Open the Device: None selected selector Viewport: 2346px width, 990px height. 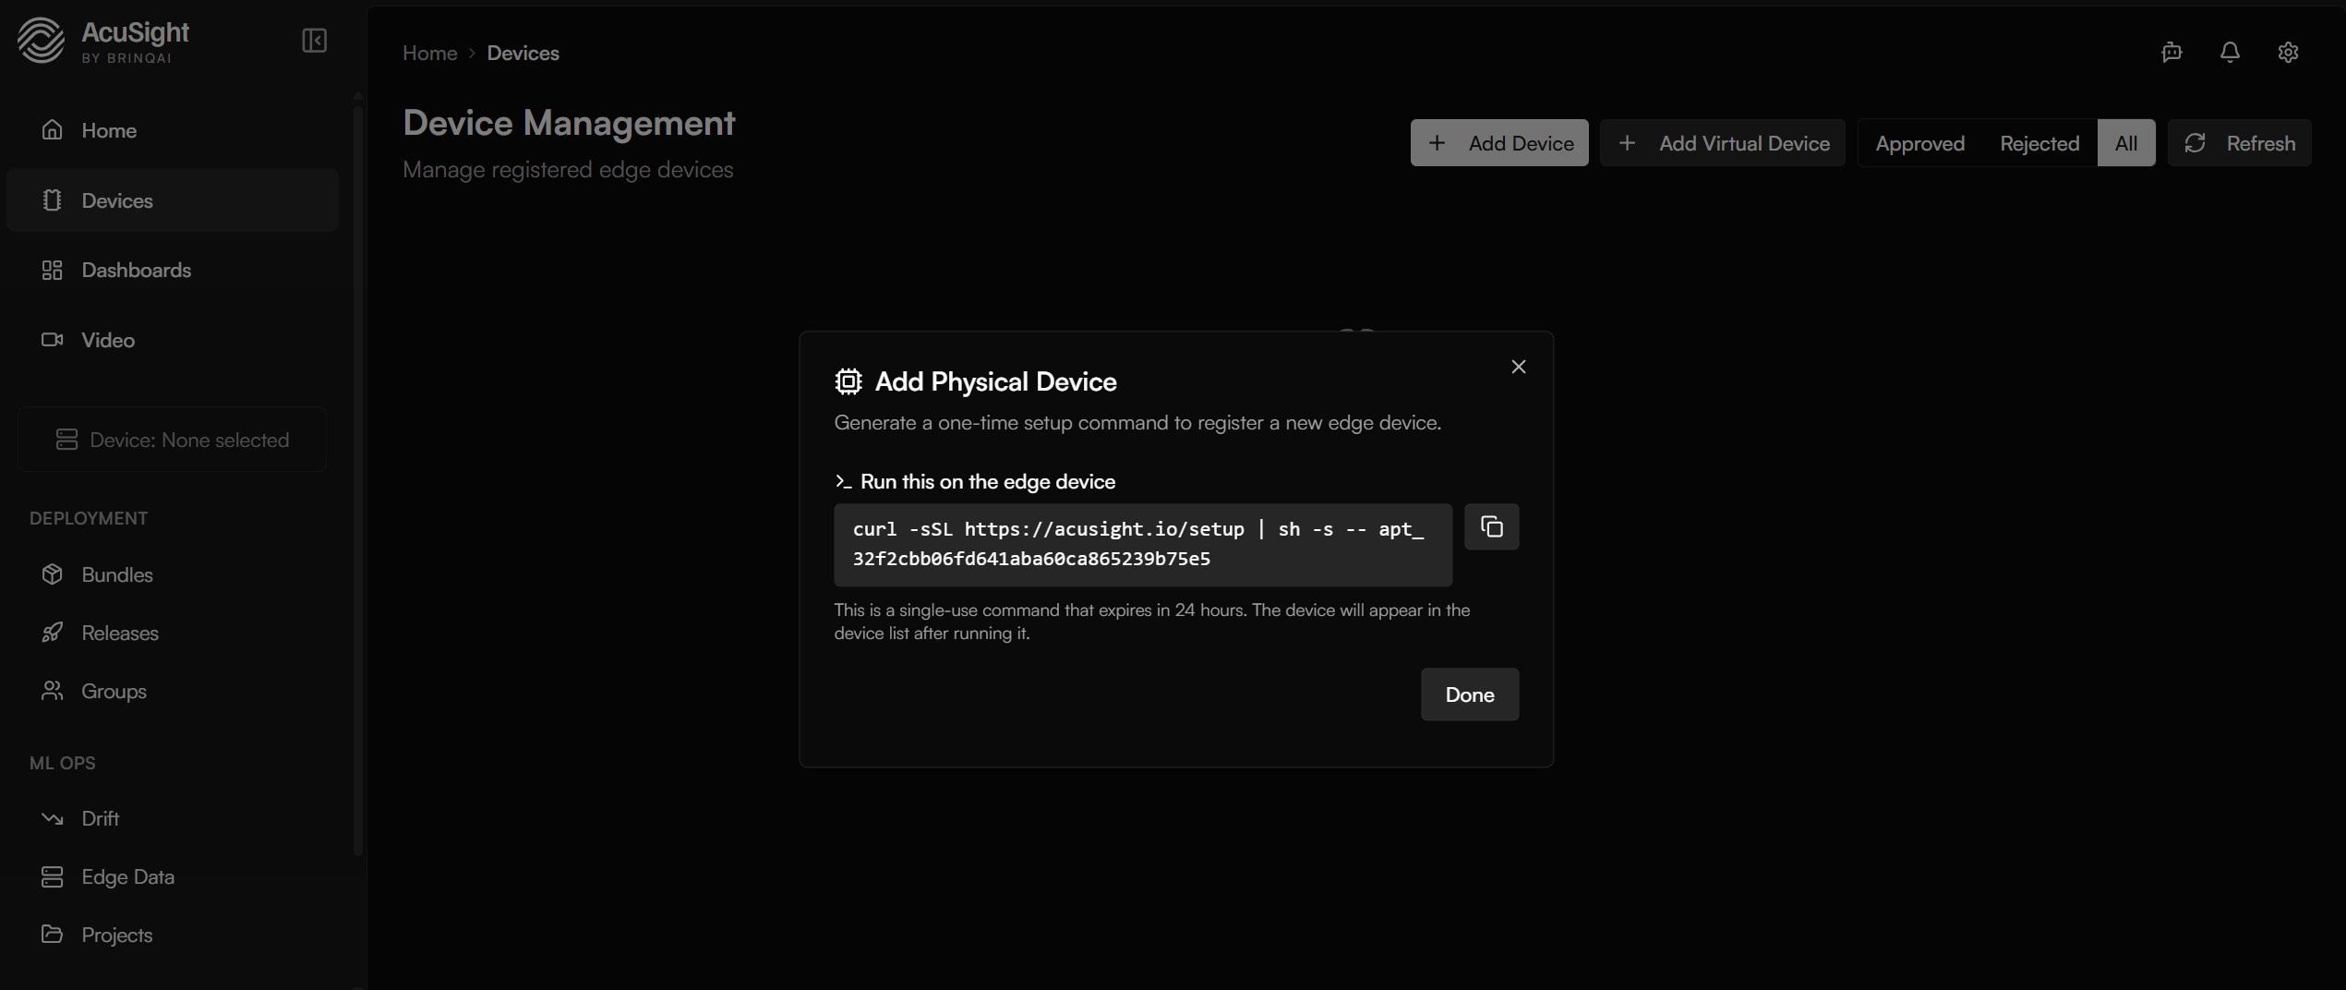coord(172,440)
